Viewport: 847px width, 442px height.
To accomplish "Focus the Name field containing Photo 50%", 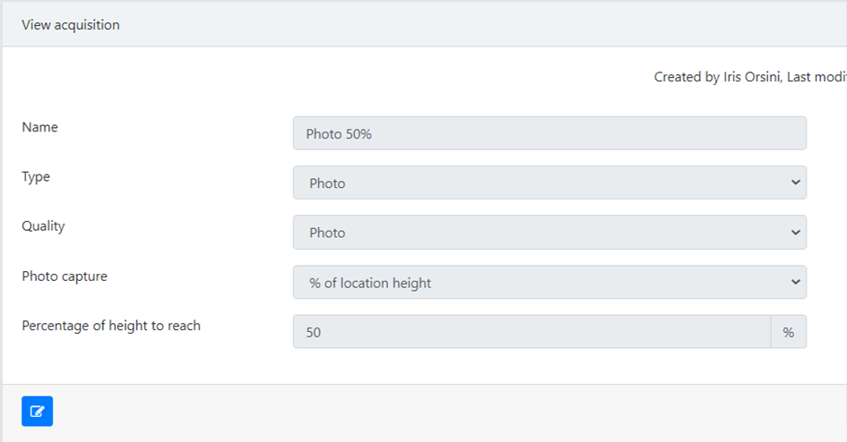I will click(549, 133).
